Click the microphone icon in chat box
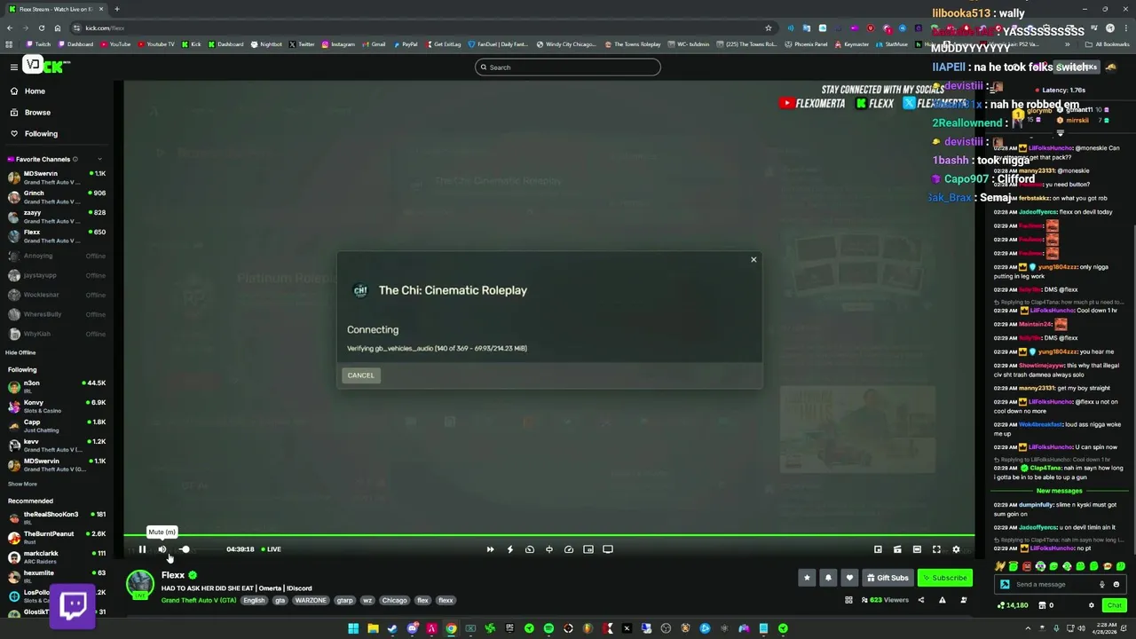1136x639 pixels. 1102,584
